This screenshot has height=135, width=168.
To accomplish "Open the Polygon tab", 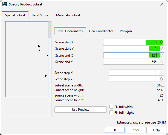I will tap(126, 31).
